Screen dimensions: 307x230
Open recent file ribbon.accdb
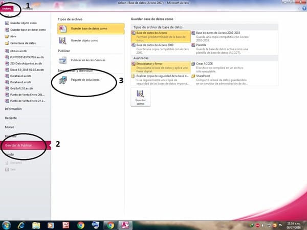[x=16, y=51]
